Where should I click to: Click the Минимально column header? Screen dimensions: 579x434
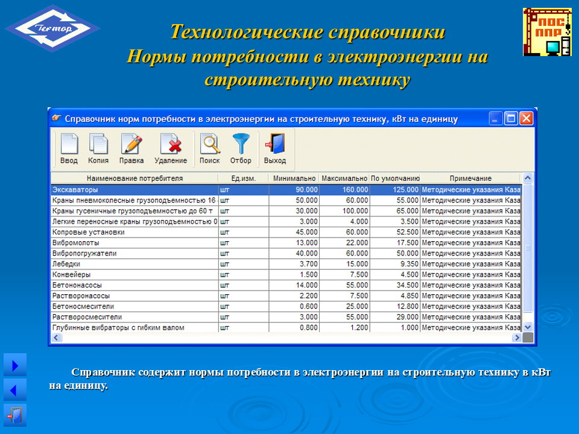point(294,178)
